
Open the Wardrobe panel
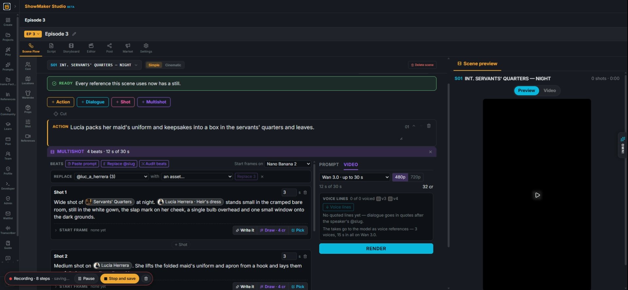tap(28, 95)
